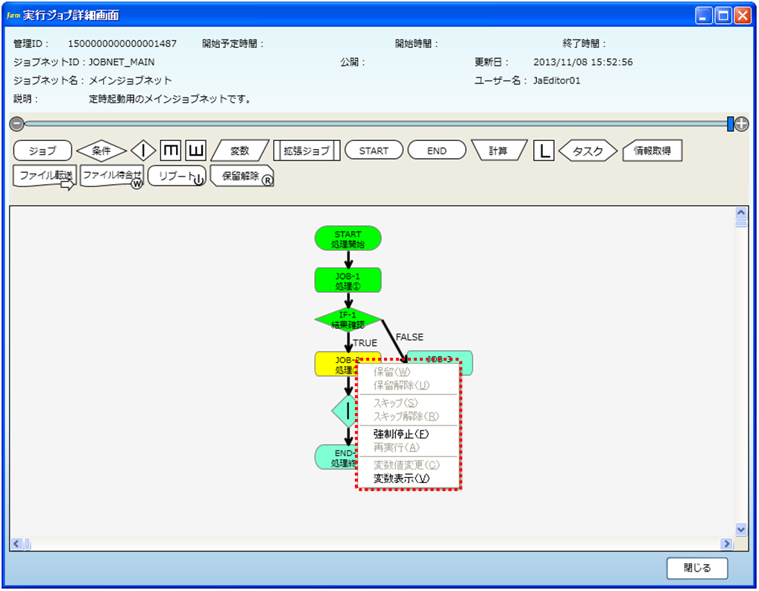
Task: Maximize the 実行ジョブ詳細画面 window
Action: (723, 16)
